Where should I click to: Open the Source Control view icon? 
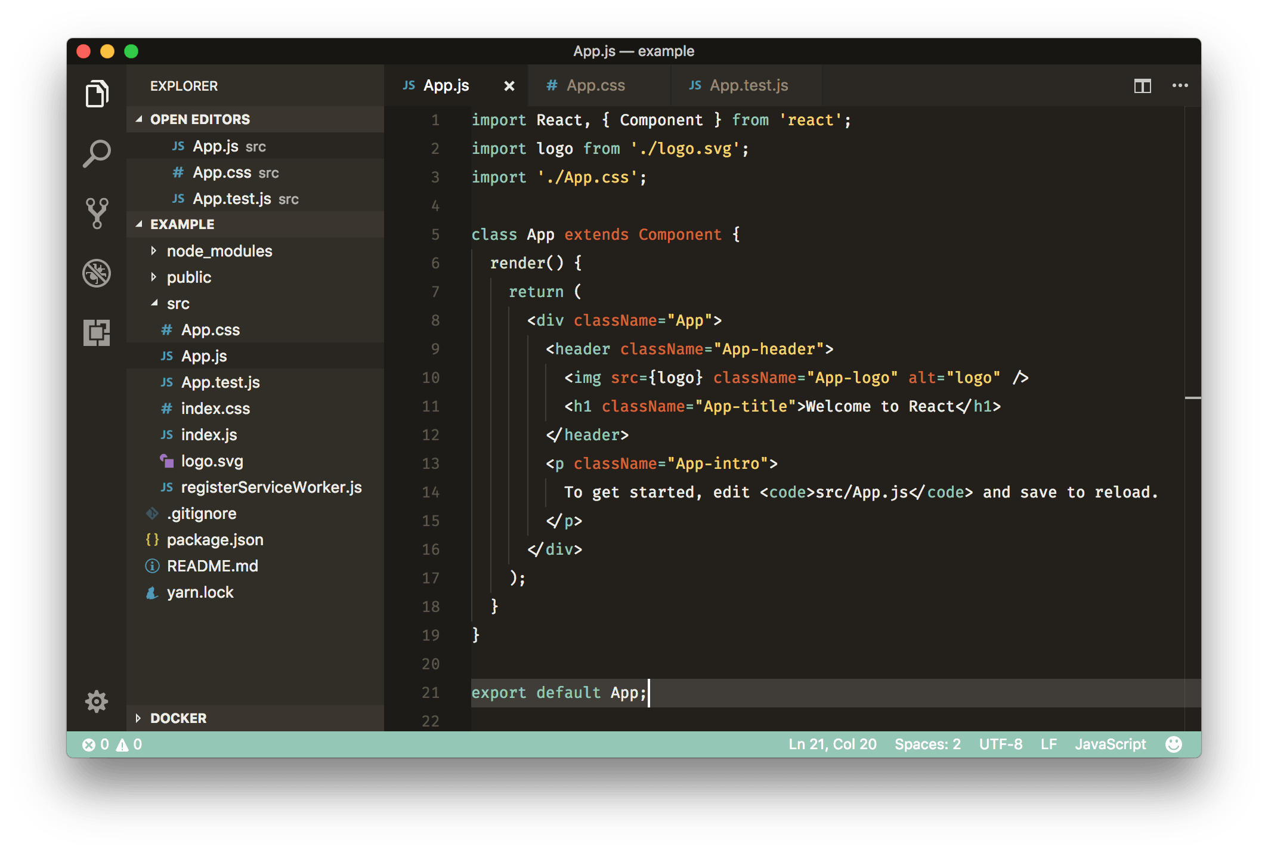[97, 213]
